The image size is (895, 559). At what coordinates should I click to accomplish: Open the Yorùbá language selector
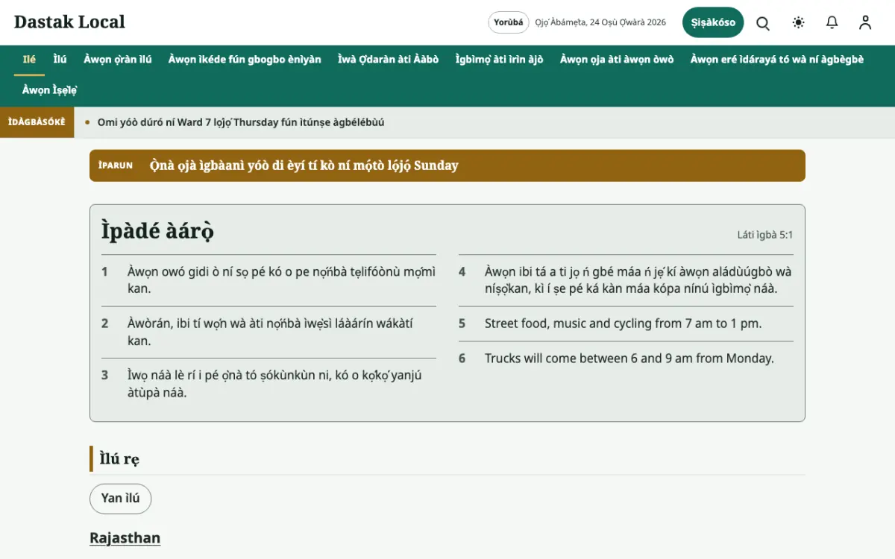point(509,22)
